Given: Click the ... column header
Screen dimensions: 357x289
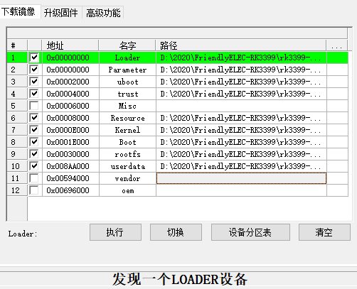Looking at the screenshot, I should [337, 45].
